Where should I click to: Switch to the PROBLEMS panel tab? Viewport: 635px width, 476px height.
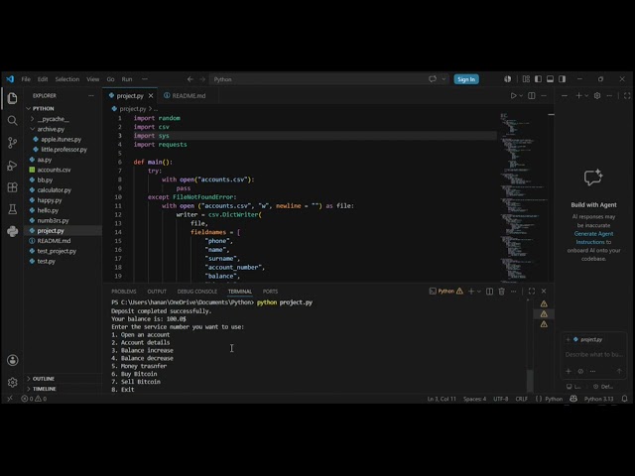tap(124, 292)
